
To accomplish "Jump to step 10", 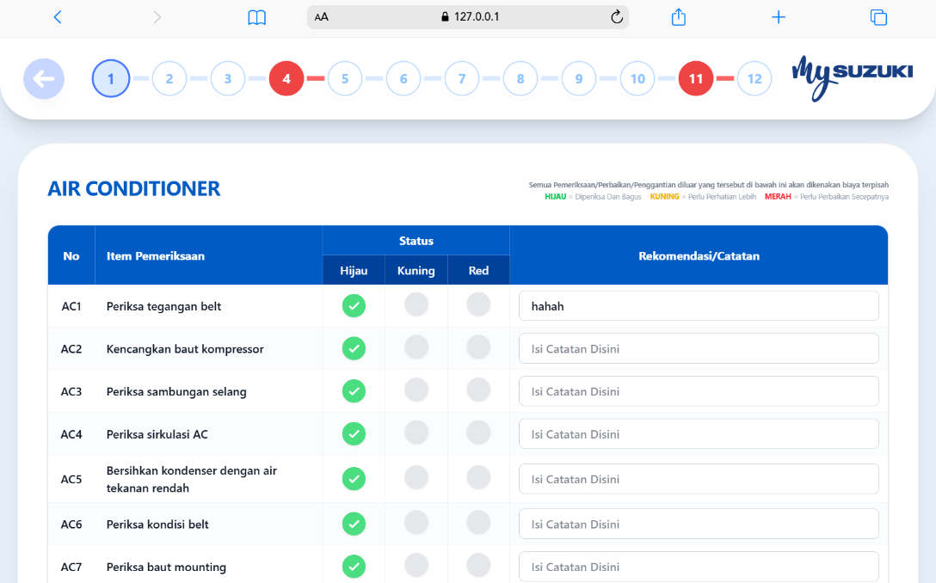I will coord(637,79).
